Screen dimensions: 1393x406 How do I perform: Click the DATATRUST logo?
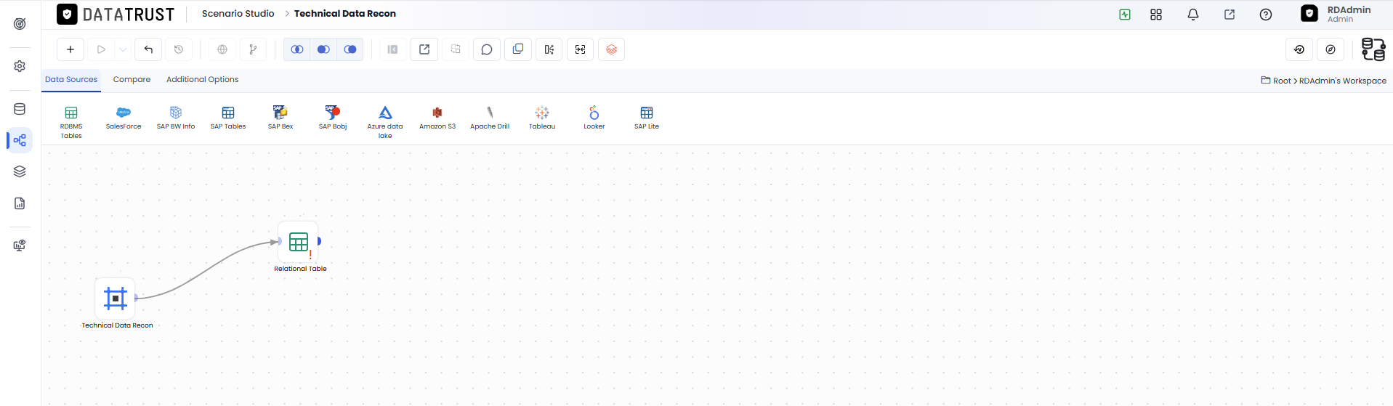[x=116, y=15]
